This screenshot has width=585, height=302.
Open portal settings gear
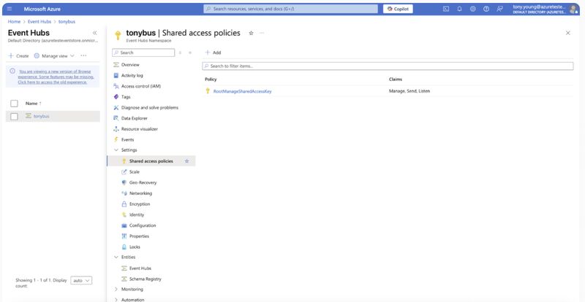[x=472, y=9]
